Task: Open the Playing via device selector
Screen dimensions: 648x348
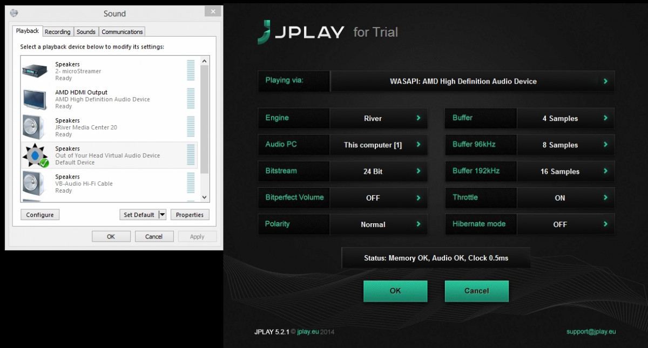Action: coord(472,81)
